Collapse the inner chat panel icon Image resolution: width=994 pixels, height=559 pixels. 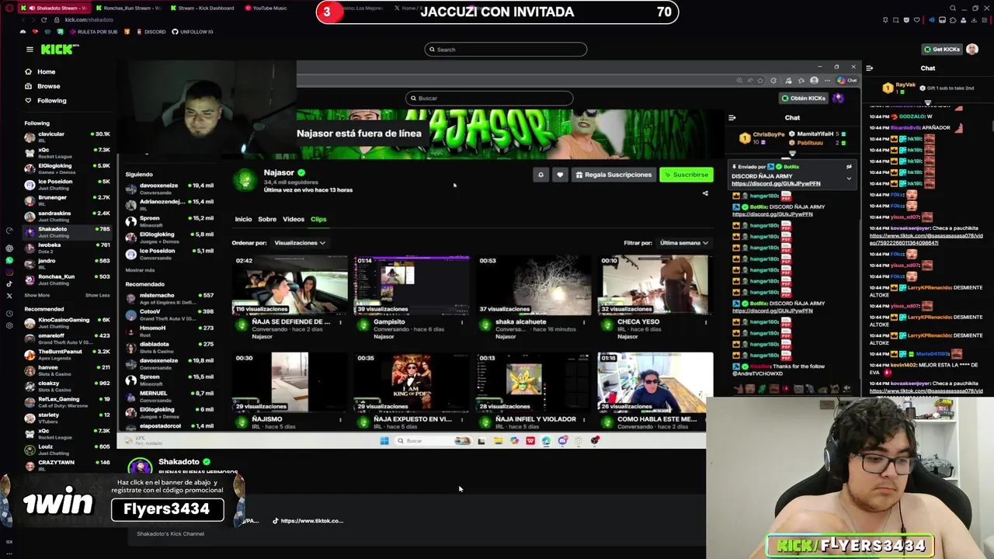732,118
